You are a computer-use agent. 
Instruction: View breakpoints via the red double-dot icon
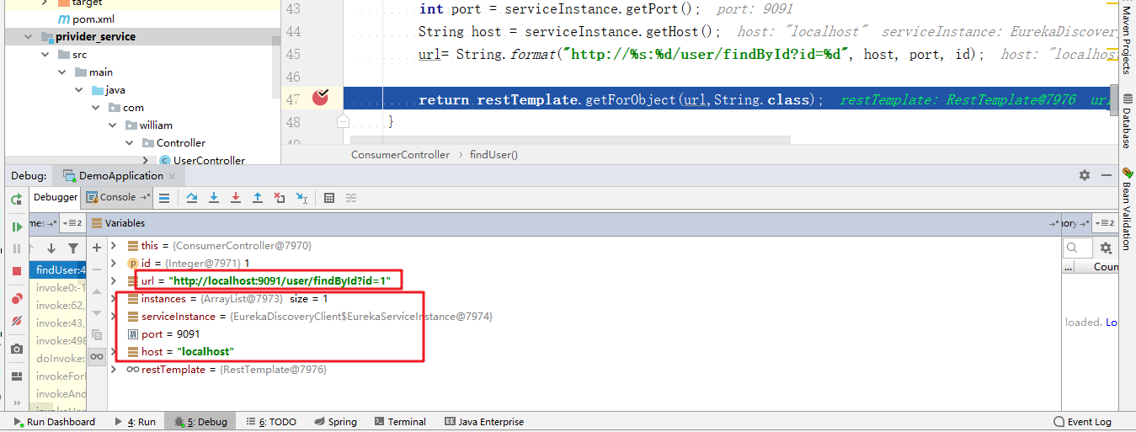tap(16, 299)
